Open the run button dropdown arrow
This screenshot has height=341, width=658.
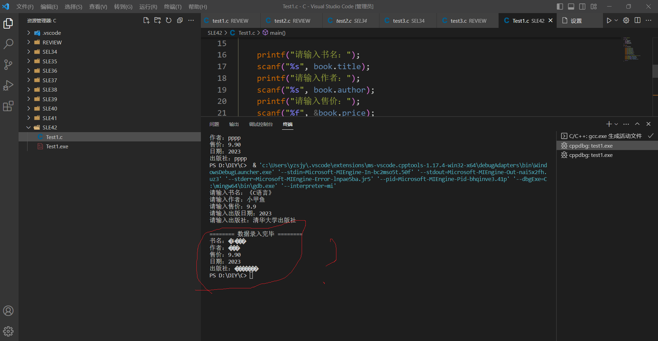616,21
